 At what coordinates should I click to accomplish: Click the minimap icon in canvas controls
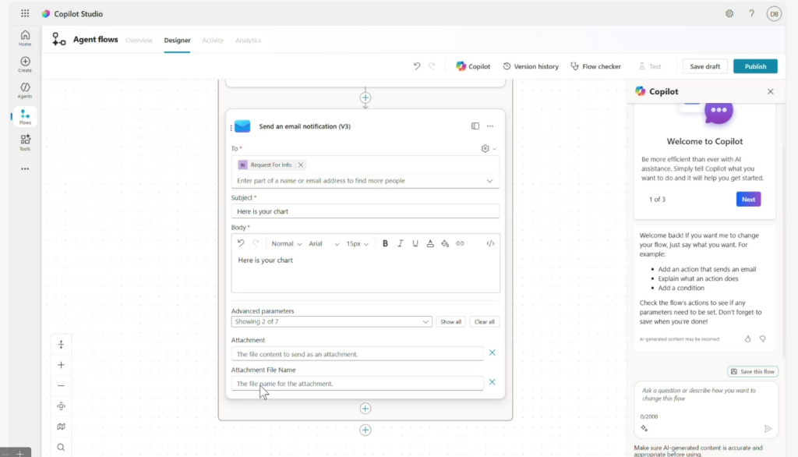click(x=61, y=427)
